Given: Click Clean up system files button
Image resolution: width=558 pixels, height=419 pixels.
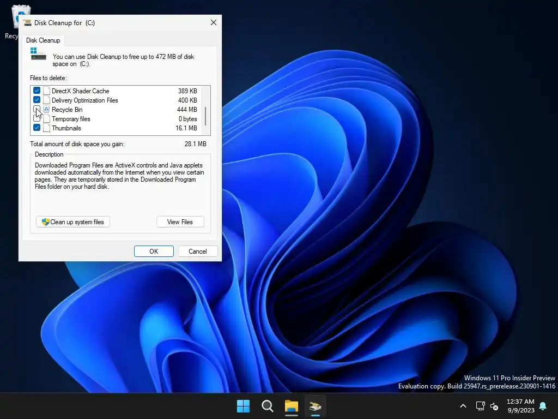Looking at the screenshot, I should 73,222.
